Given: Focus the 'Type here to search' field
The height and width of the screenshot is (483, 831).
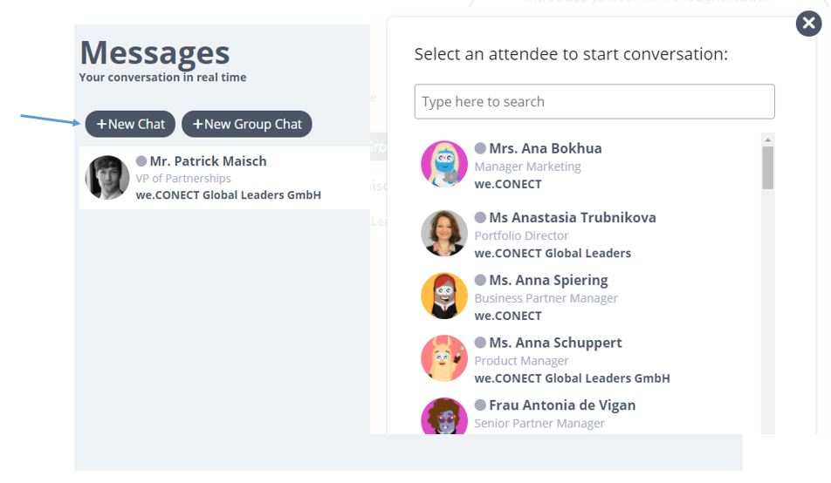Looking at the screenshot, I should click(x=594, y=101).
